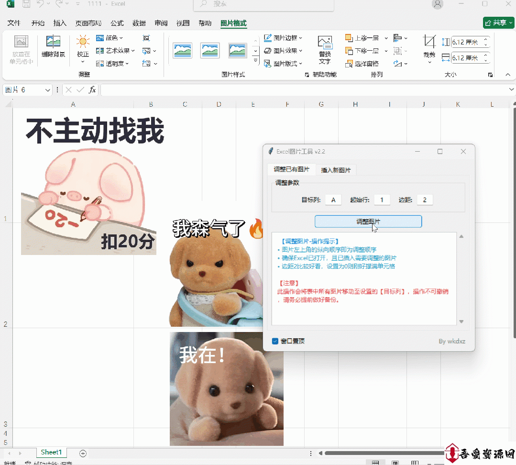Click the 目标列 input field

333,200
